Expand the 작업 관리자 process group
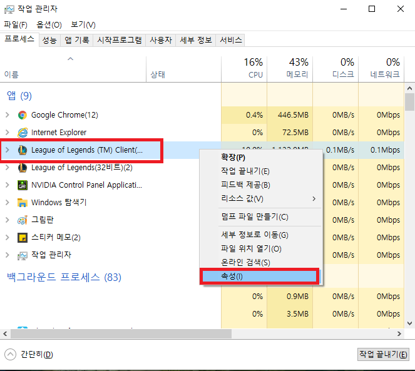The height and width of the screenshot is (371, 415). coord(8,255)
